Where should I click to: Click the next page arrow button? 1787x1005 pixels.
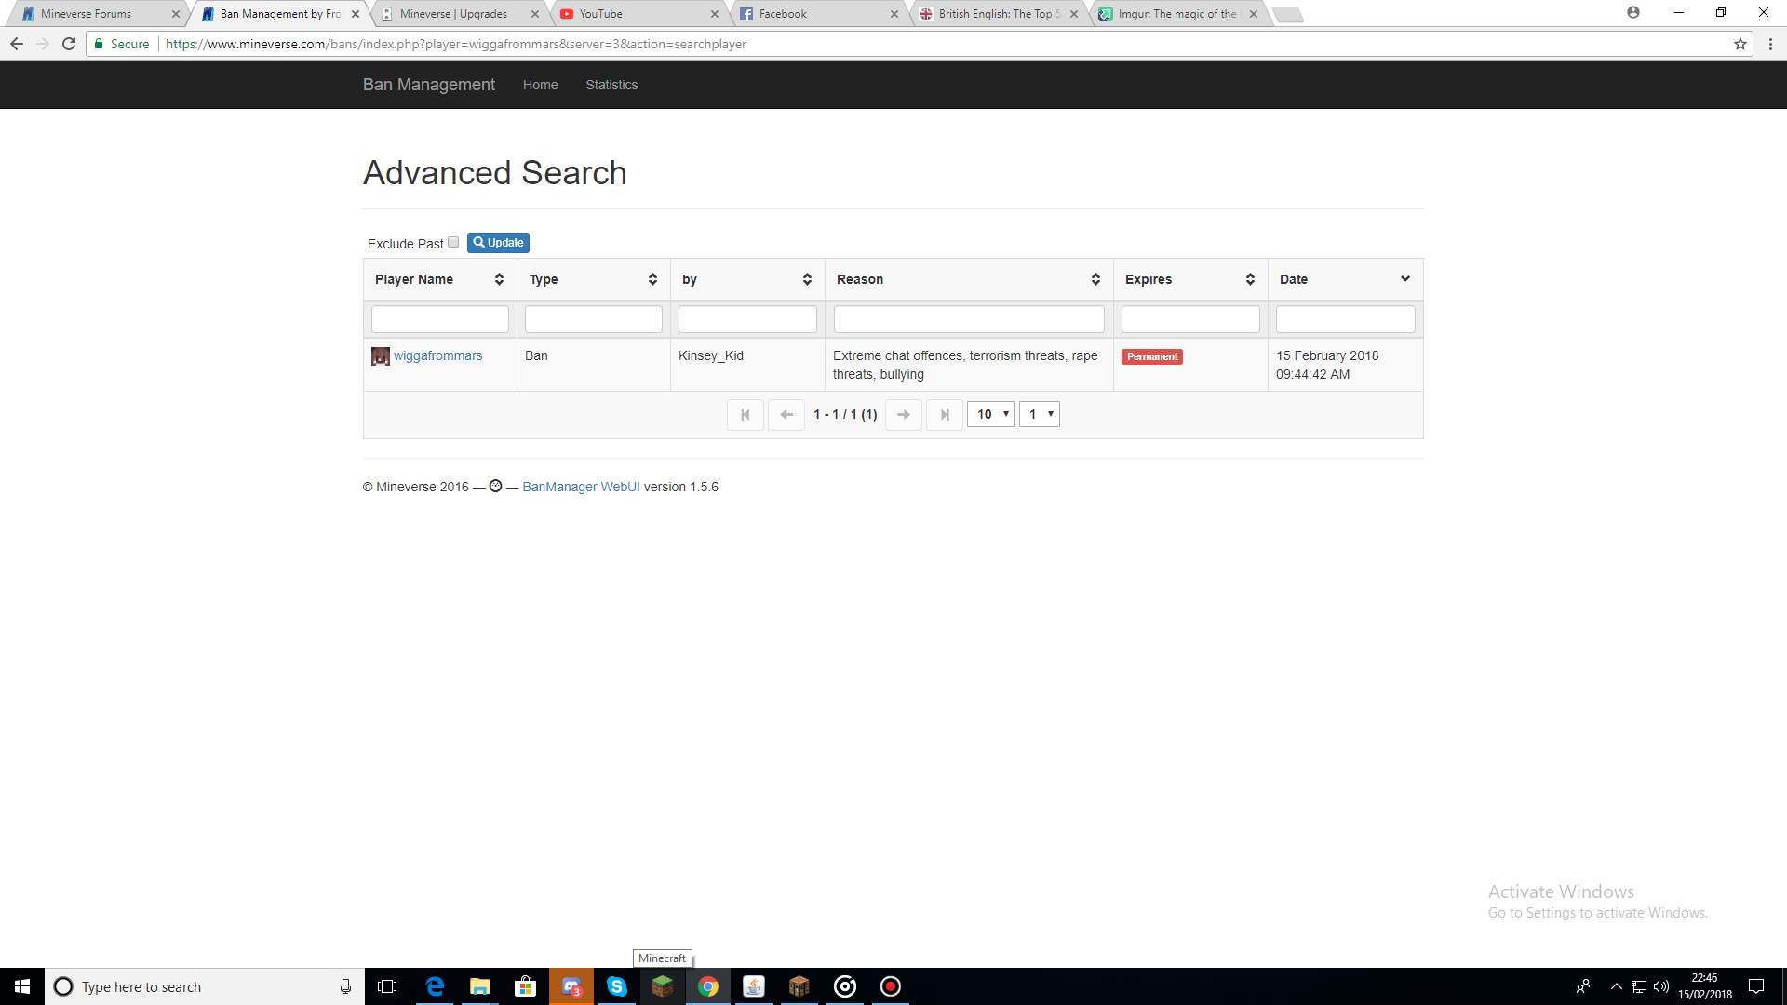point(903,415)
